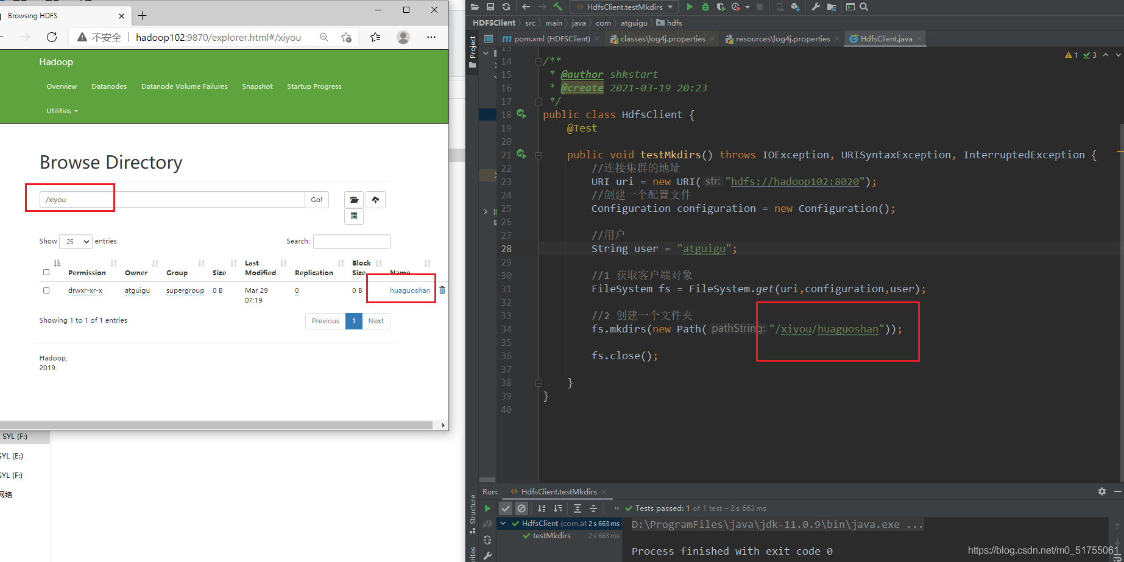Click the Next pagination button
The height and width of the screenshot is (562, 1124).
(x=376, y=321)
